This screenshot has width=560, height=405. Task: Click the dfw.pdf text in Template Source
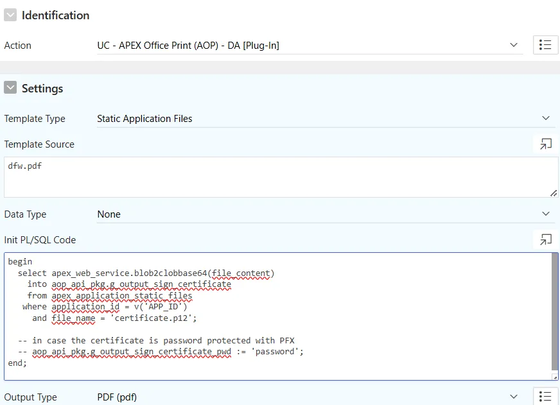[x=24, y=166]
